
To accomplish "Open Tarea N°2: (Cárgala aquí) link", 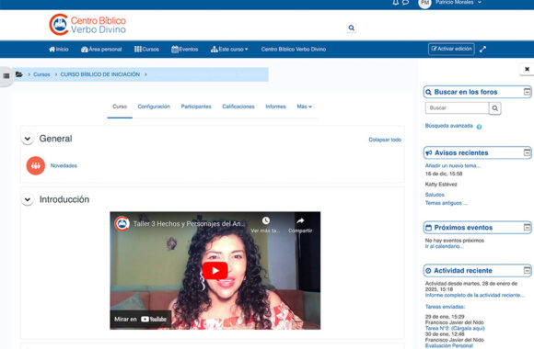I will pos(455,328).
